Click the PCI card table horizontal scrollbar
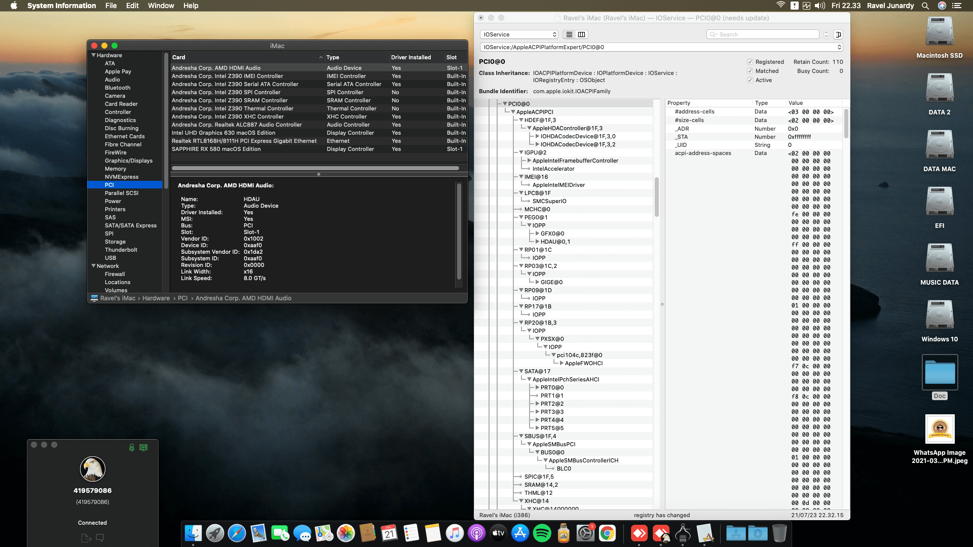973x547 pixels. 315,168
